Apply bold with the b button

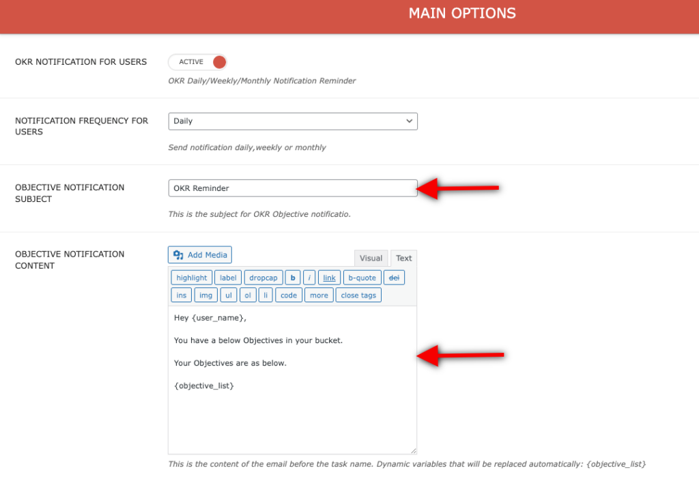(x=293, y=278)
